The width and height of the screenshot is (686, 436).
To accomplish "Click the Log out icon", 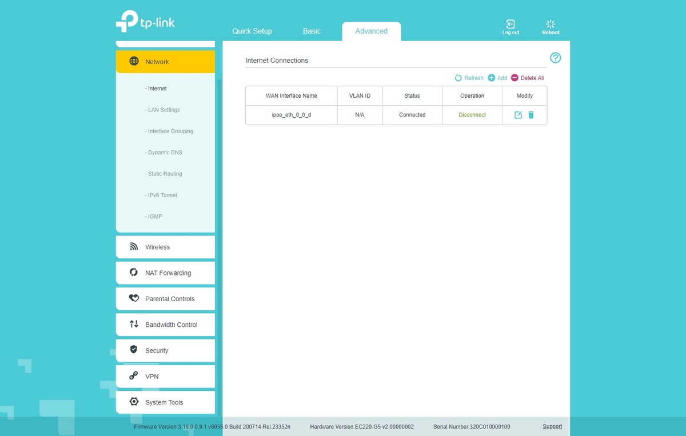I will pos(510,24).
